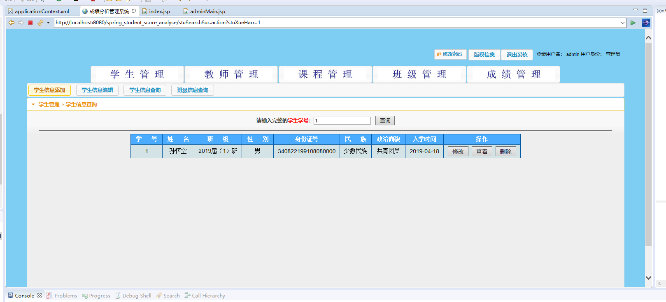Click 修改密码 button
666x302 pixels.
tap(449, 54)
